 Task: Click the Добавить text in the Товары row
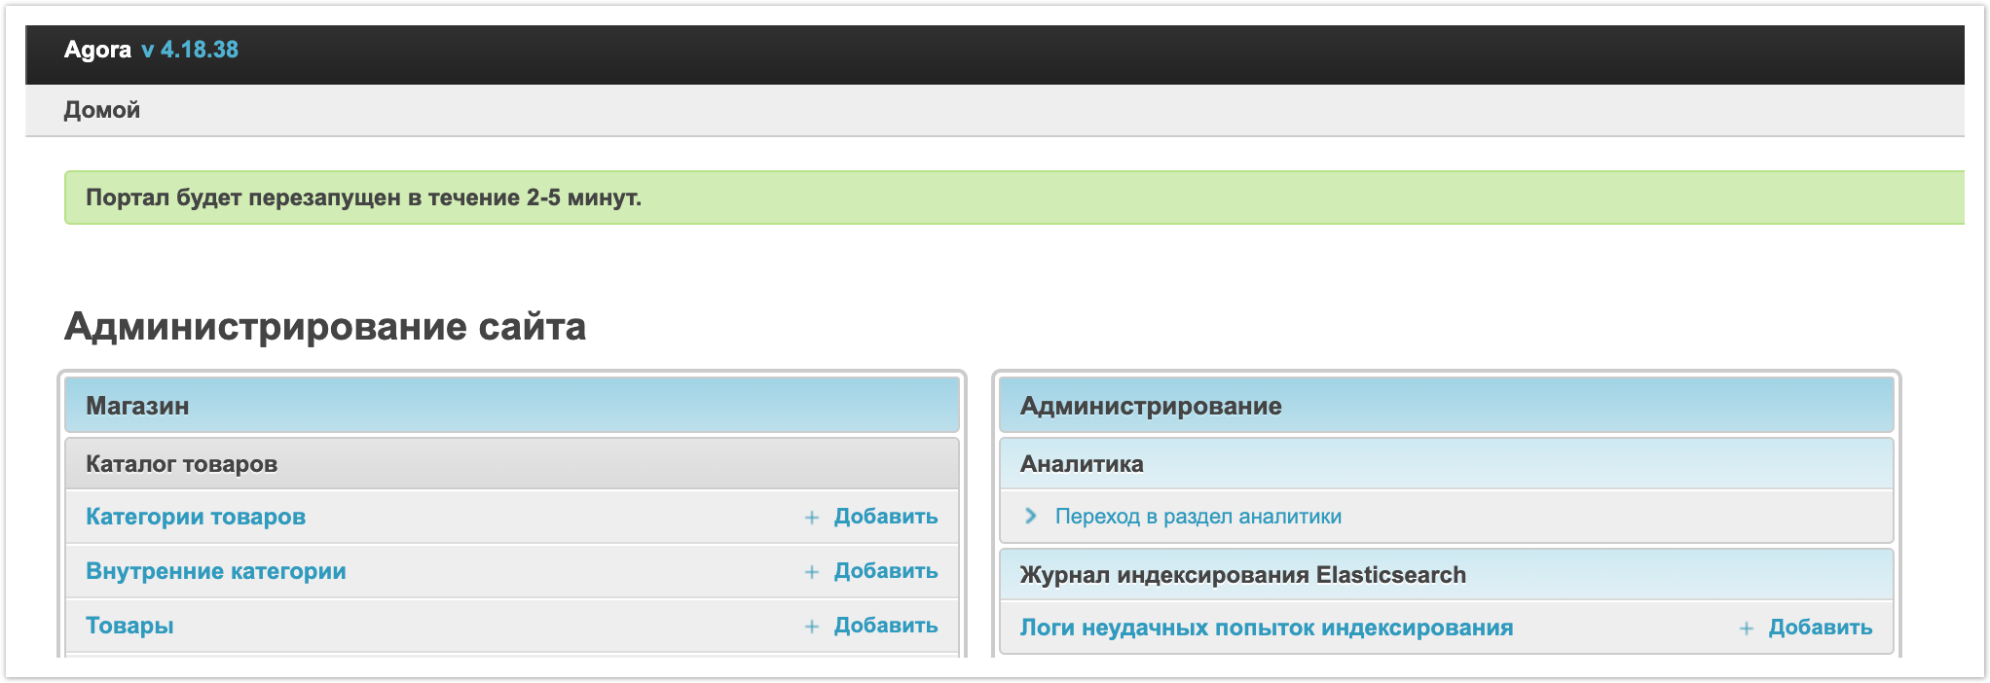pos(885,626)
